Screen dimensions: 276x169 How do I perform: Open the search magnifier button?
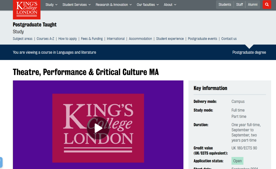(267, 5)
